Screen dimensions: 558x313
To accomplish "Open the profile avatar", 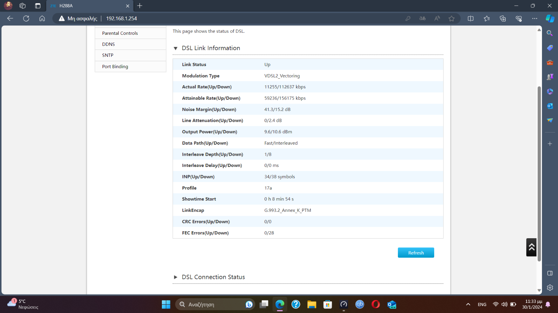I will pos(8,6).
